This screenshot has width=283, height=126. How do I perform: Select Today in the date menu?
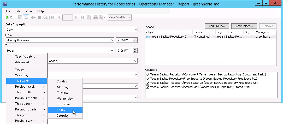pos(27,69)
